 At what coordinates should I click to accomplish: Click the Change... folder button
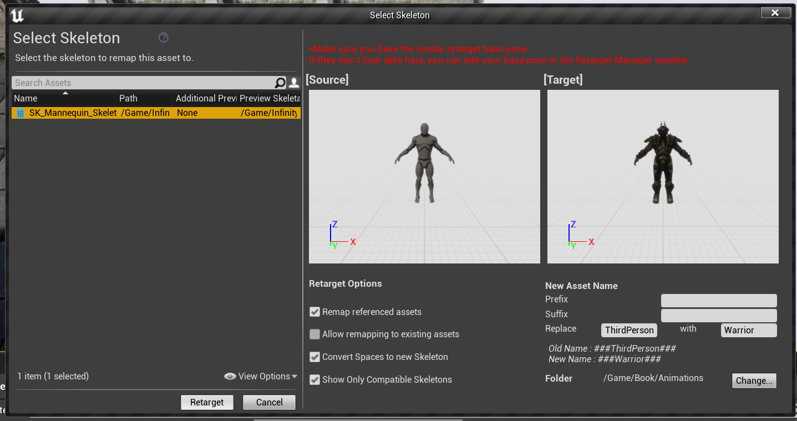[x=754, y=381]
